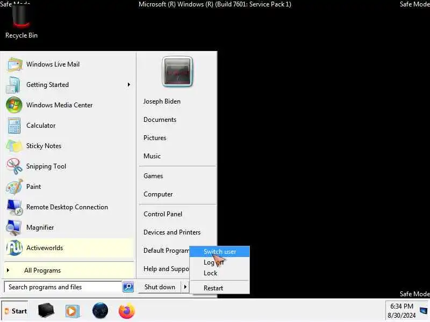Launch Firefox from the taskbar
430x322 pixels.
point(127,311)
